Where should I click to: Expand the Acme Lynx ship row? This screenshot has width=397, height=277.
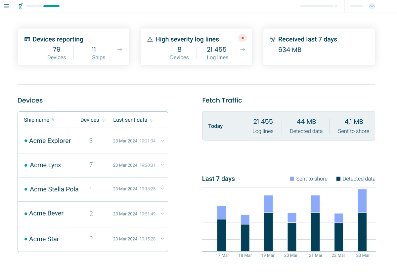click(162, 165)
